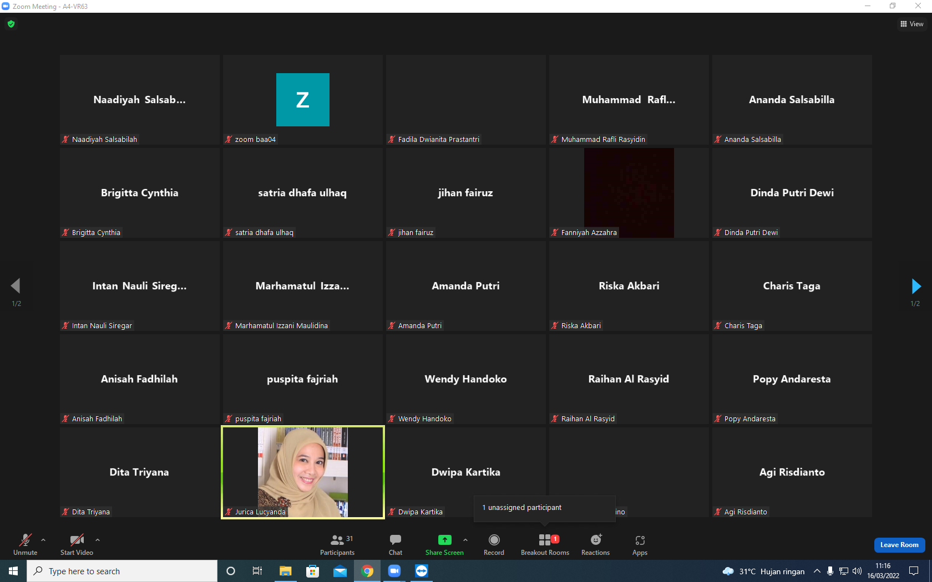
Task: Start recording with the Record button
Action: 494,545
